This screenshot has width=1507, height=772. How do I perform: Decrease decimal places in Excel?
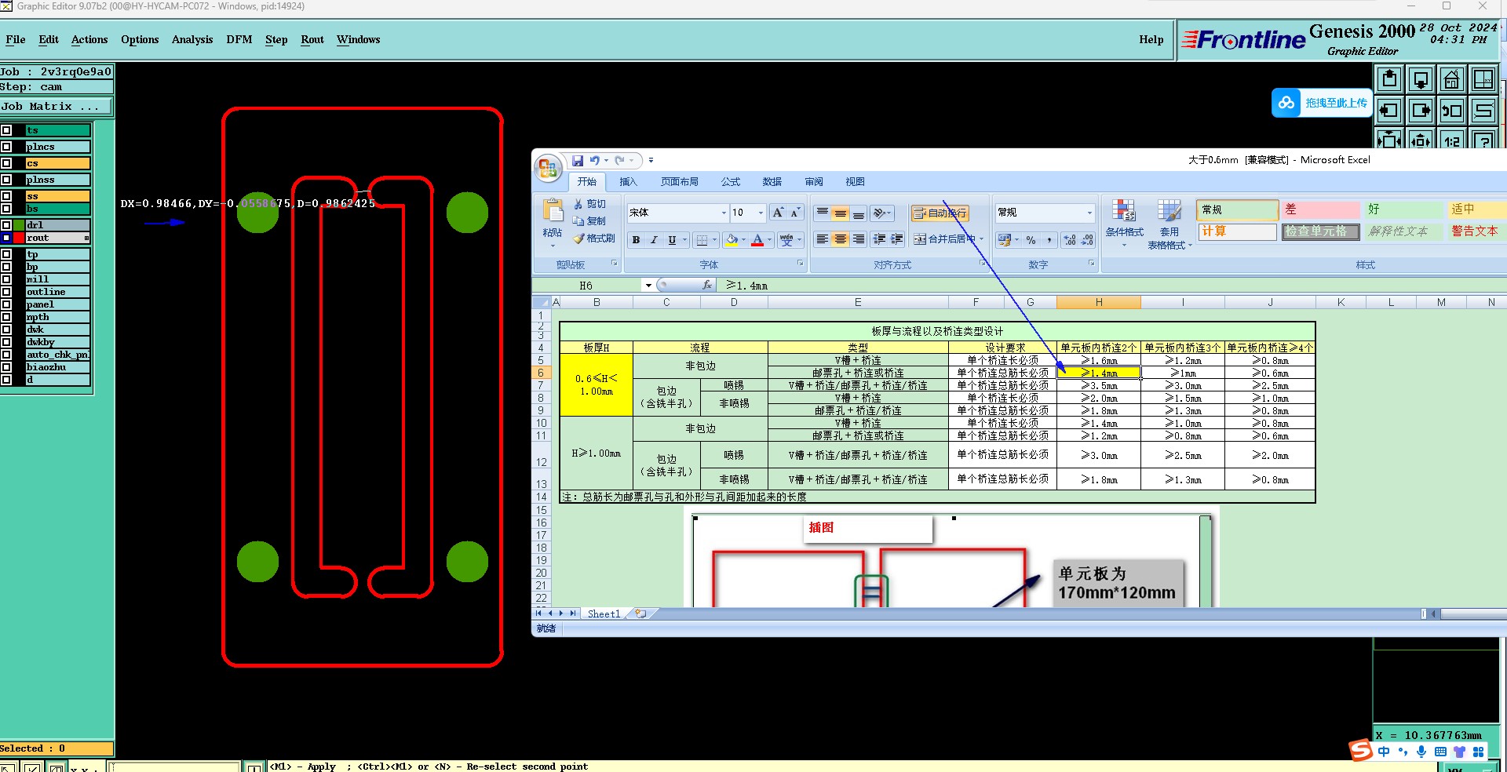coord(1087,240)
